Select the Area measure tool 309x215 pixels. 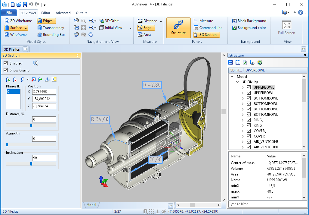click(144, 35)
